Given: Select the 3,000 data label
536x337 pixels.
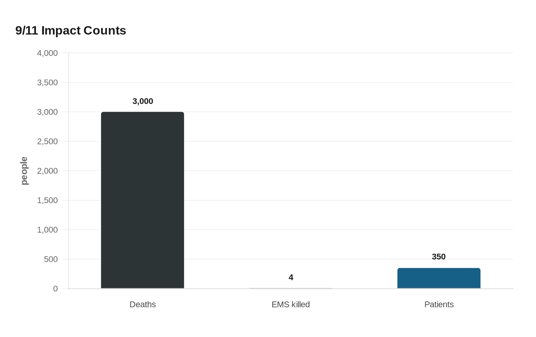Looking at the screenshot, I should point(143,101).
